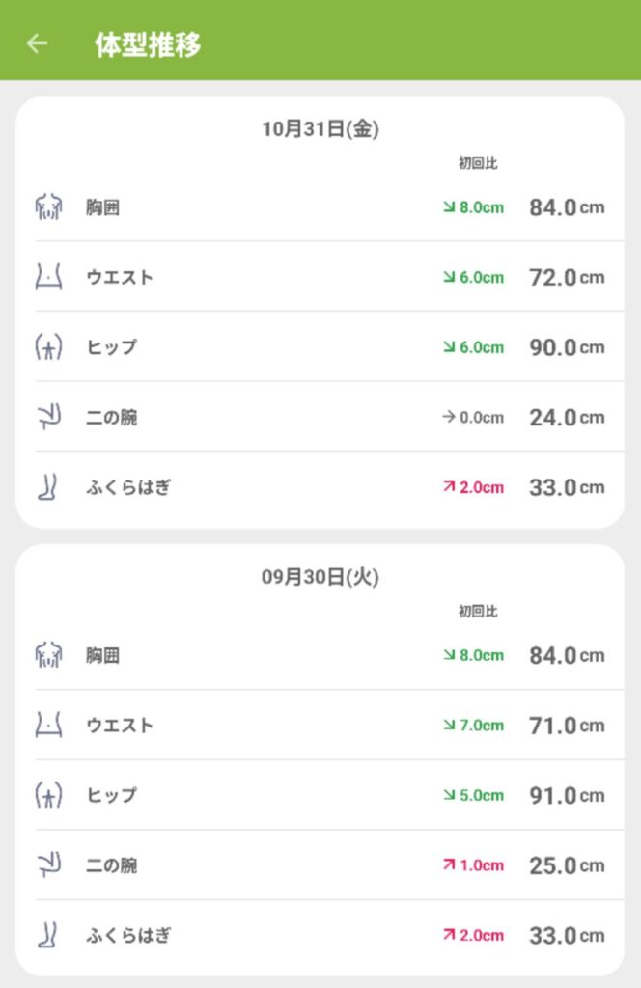Tap the back arrow in header
641x988 pixels.
(37, 44)
